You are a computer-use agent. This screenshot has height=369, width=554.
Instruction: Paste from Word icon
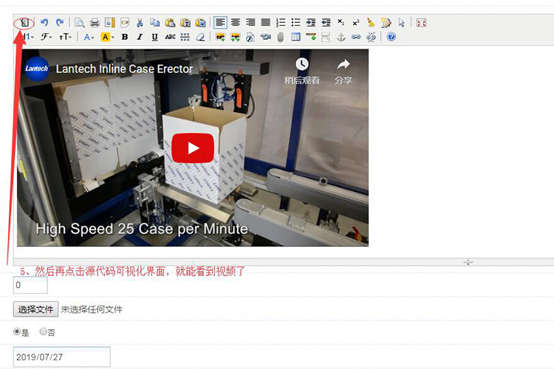[200, 23]
